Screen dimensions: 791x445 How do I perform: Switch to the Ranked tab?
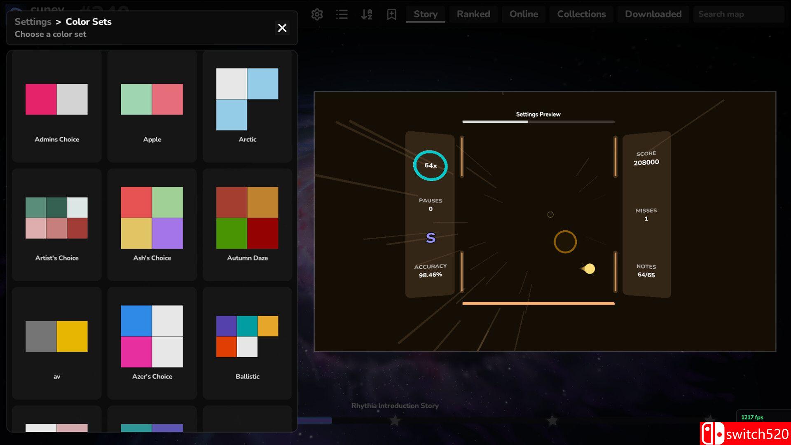pyautogui.click(x=473, y=14)
